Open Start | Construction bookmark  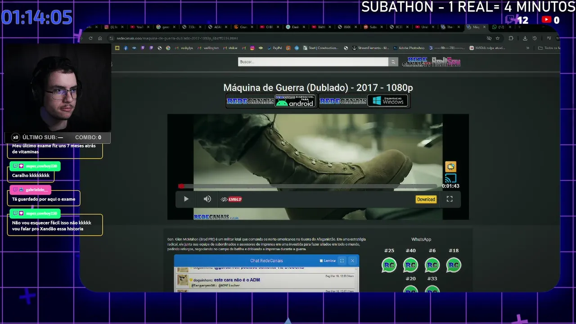click(321, 48)
